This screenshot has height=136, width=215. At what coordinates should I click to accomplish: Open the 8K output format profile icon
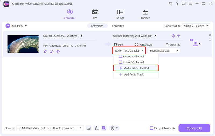tap(195, 44)
